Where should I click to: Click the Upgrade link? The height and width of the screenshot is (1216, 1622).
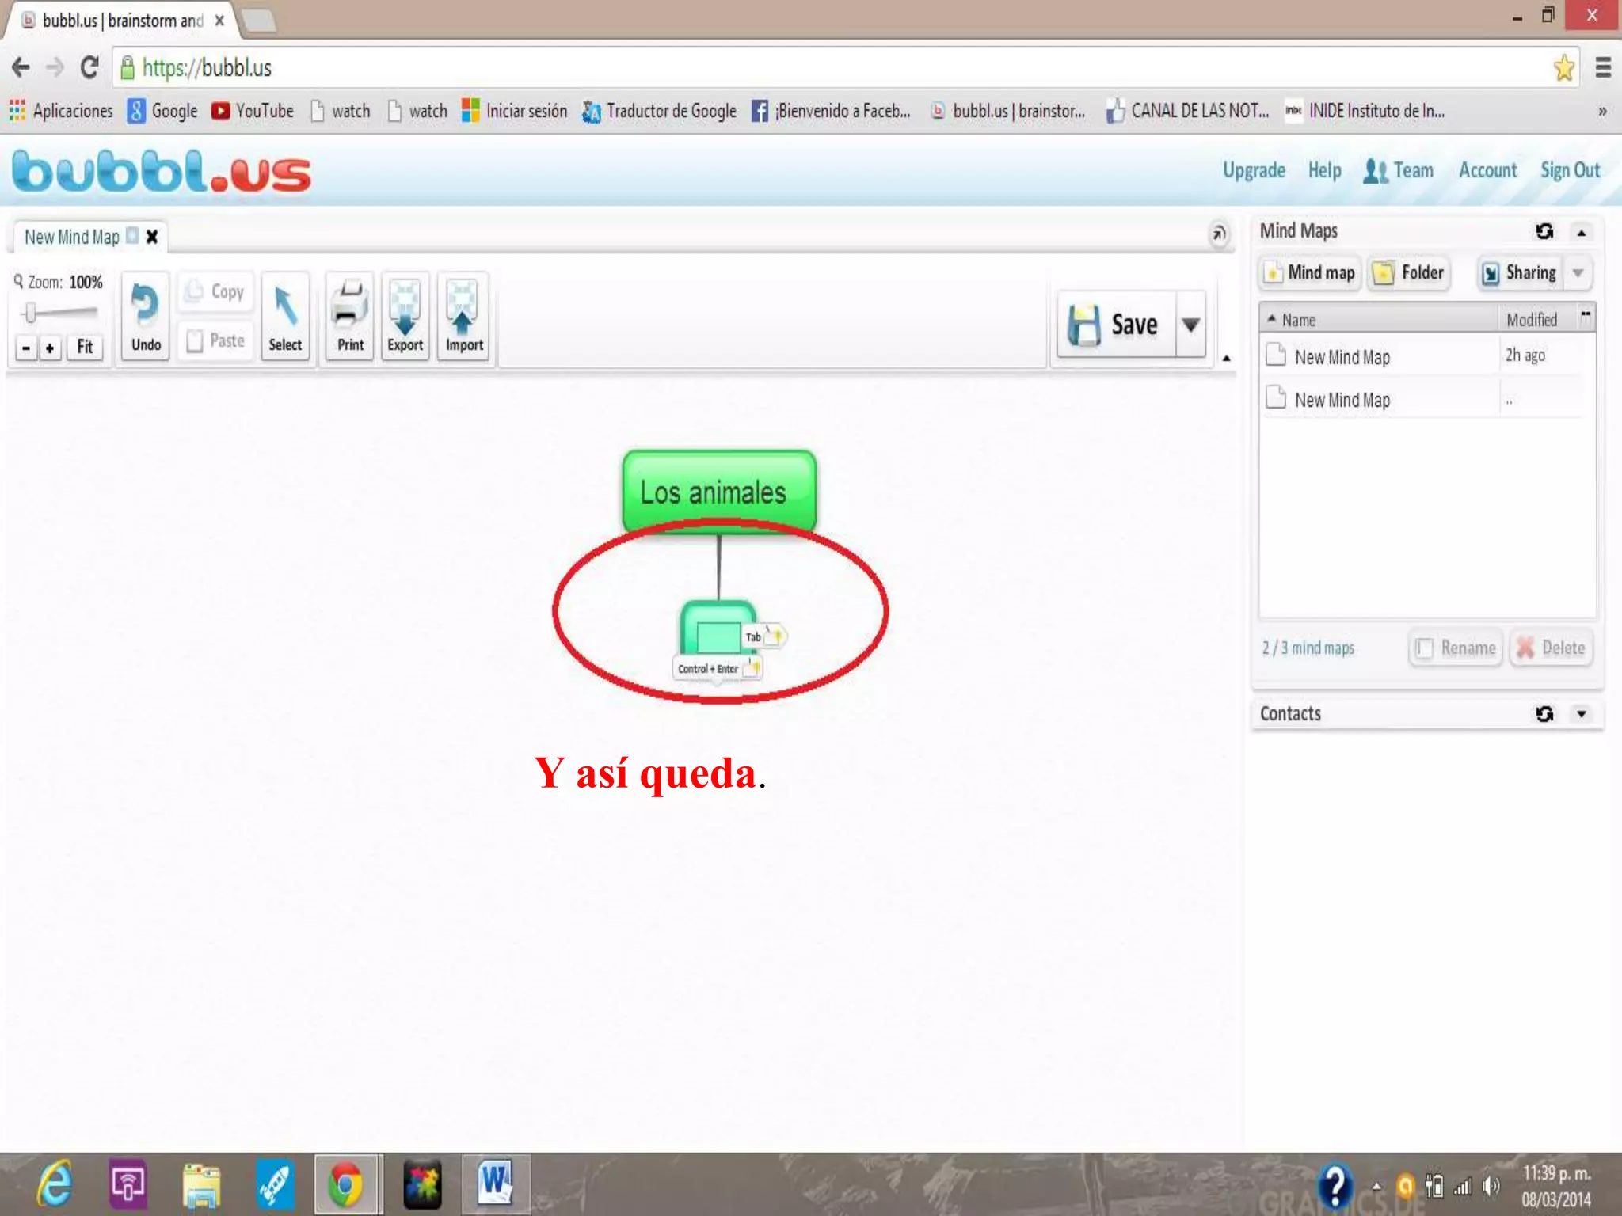click(1254, 170)
